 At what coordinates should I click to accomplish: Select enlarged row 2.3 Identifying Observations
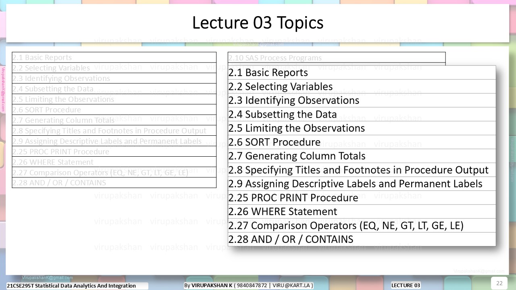(362, 100)
